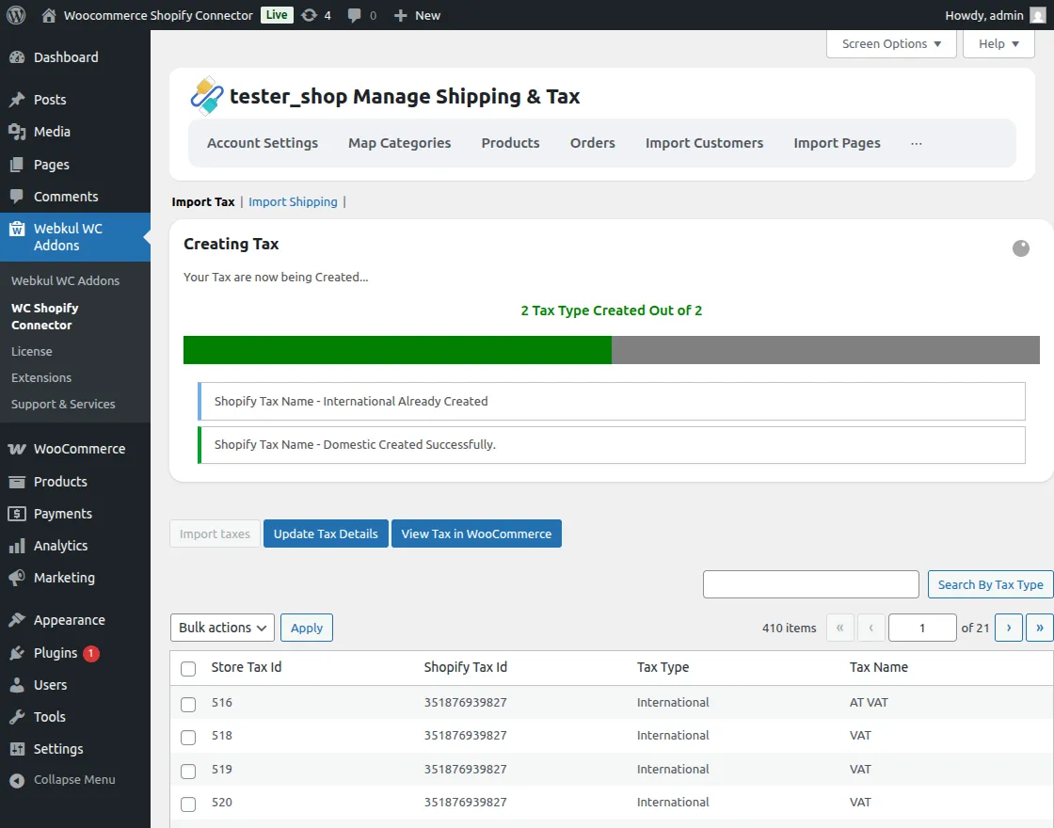Click the Update Tax Details button

(326, 533)
